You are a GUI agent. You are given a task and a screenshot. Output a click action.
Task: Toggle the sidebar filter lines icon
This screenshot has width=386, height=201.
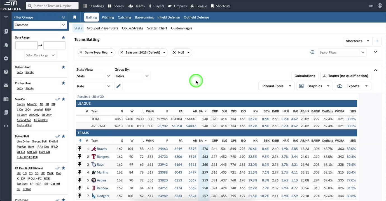pos(6,18)
